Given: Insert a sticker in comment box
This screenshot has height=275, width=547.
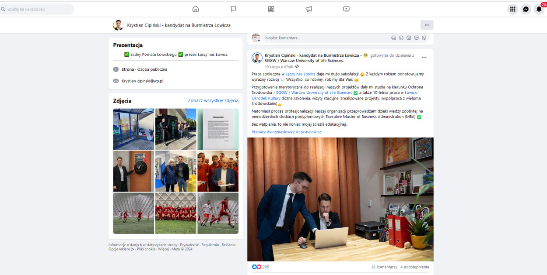Looking at the screenshot, I should (x=424, y=38).
